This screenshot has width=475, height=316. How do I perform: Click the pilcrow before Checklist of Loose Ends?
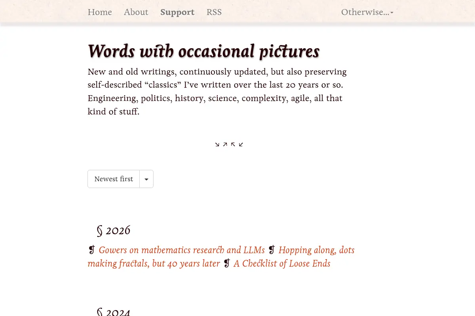pyautogui.click(x=227, y=263)
